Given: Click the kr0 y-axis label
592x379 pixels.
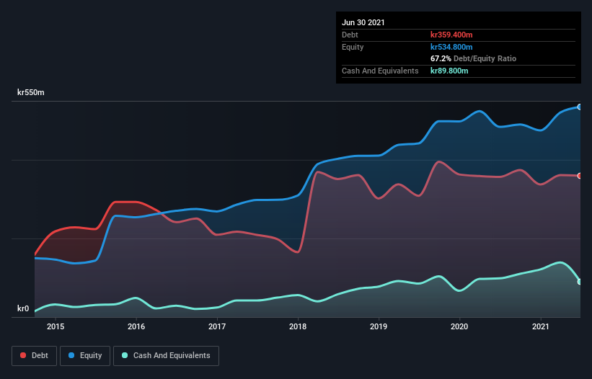Looking at the screenshot, I should tap(23, 308).
